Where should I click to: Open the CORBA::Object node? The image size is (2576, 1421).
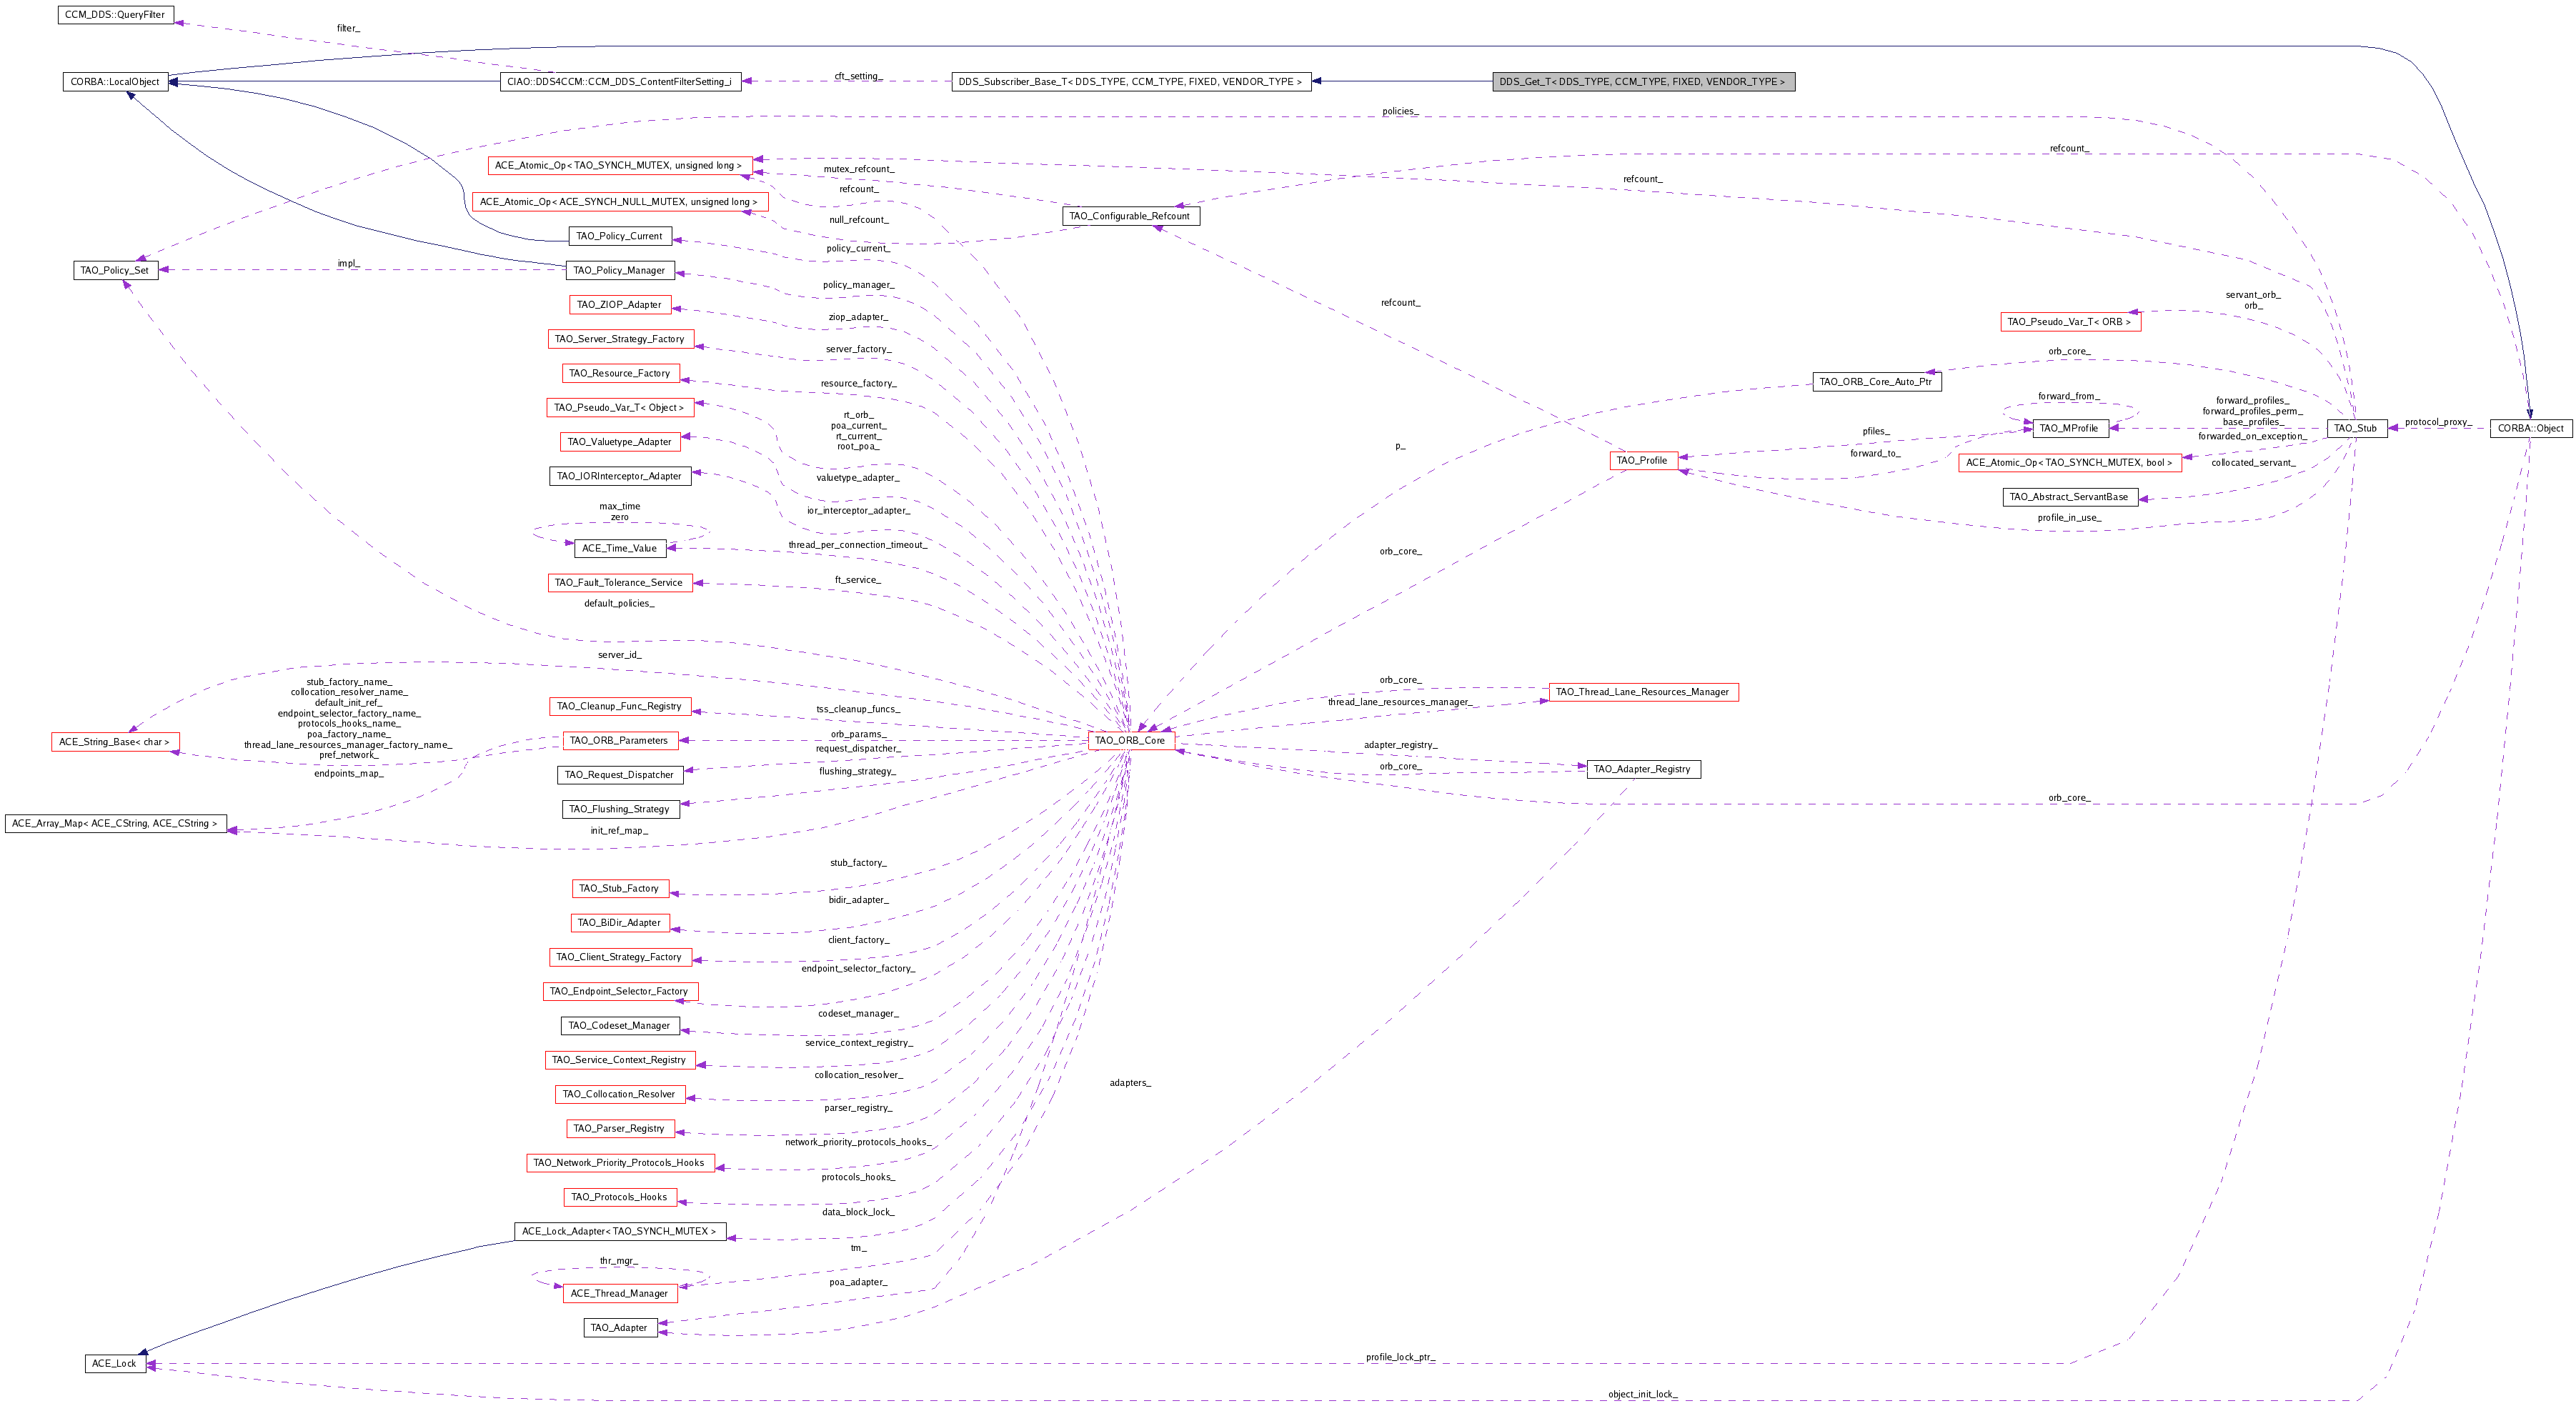pyautogui.click(x=2530, y=428)
